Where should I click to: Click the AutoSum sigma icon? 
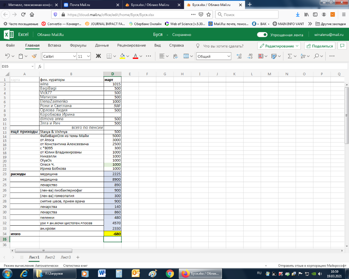coord(290,56)
